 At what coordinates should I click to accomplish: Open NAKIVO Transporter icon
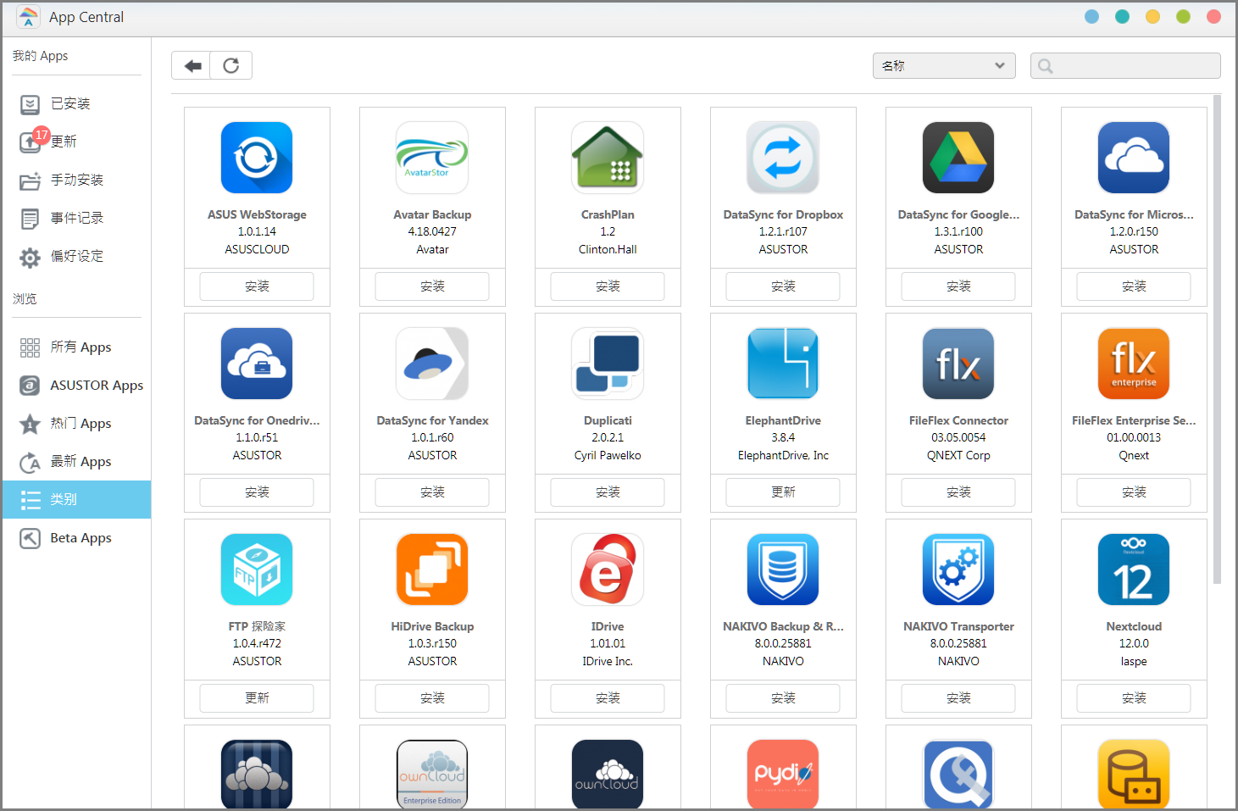(x=958, y=569)
